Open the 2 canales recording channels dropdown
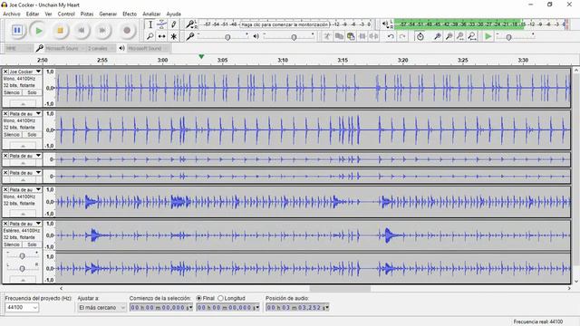Viewport: 580px width, 326px height. click(101, 48)
